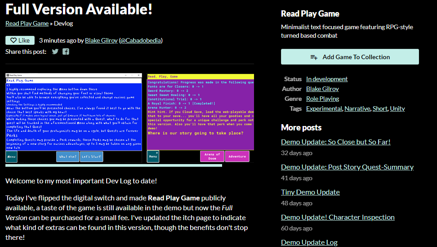Open Read Play Game breadcrumb link
The height and width of the screenshot is (247, 437).
pyautogui.click(x=27, y=23)
